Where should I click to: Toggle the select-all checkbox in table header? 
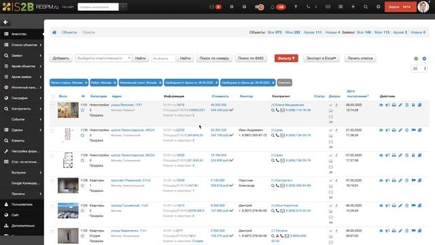(x=53, y=97)
